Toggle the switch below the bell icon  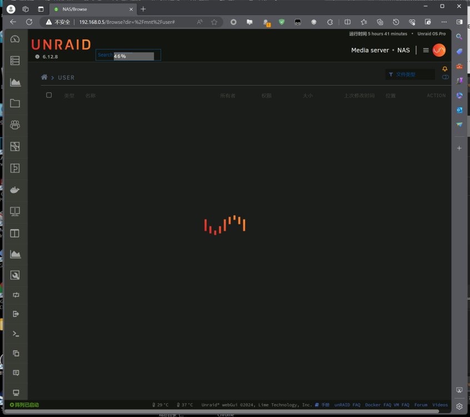(446, 77)
